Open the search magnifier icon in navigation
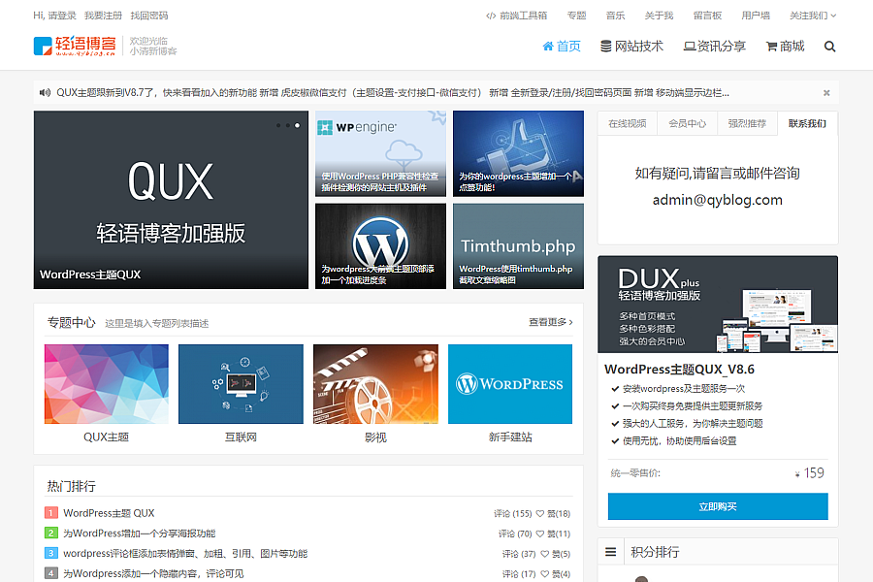This screenshot has height=582, width=873. coord(829,47)
